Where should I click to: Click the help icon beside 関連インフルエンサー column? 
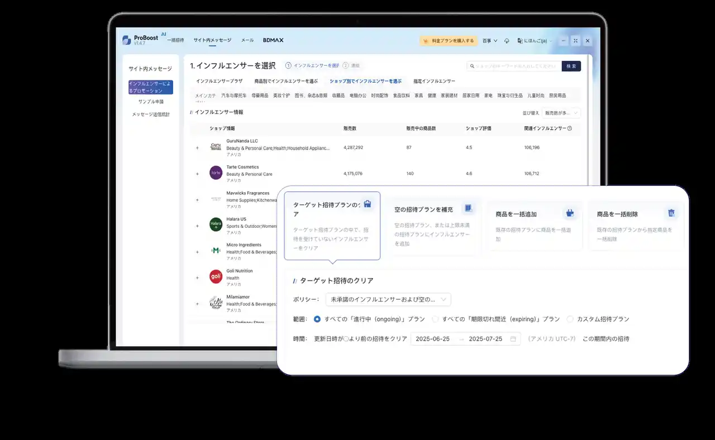[569, 128]
